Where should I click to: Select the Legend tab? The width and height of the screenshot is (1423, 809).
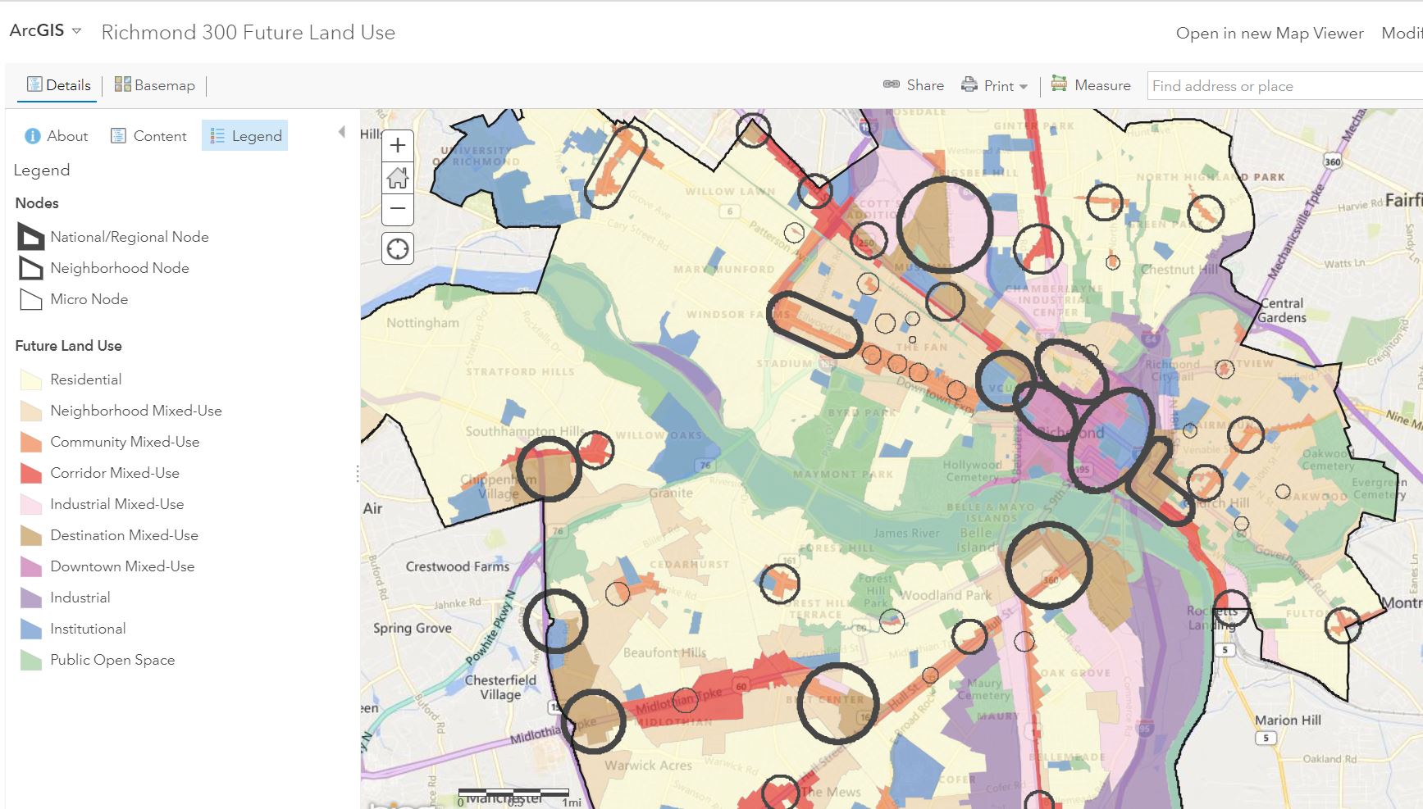coord(245,136)
